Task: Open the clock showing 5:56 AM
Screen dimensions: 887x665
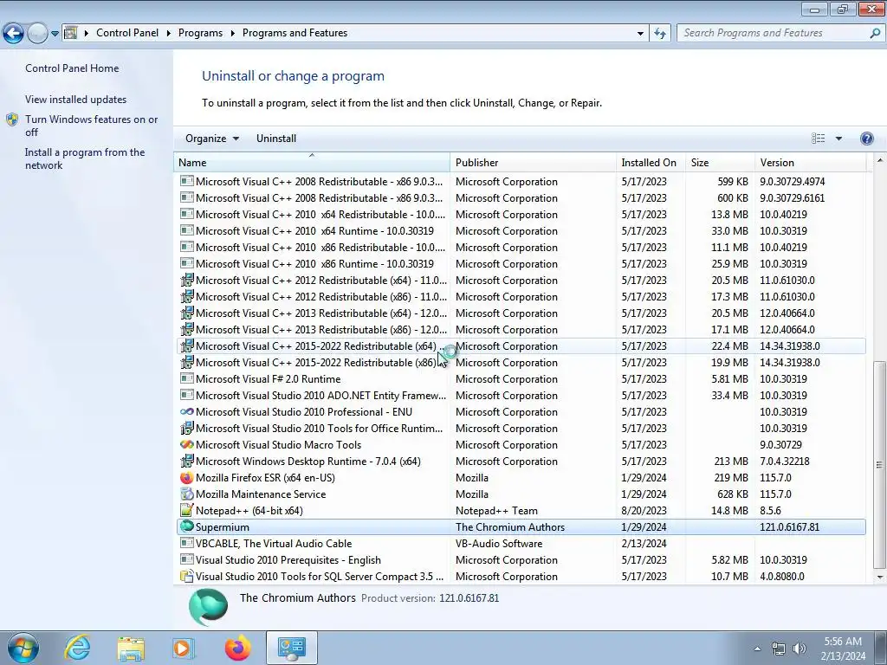Action: pyautogui.click(x=843, y=649)
